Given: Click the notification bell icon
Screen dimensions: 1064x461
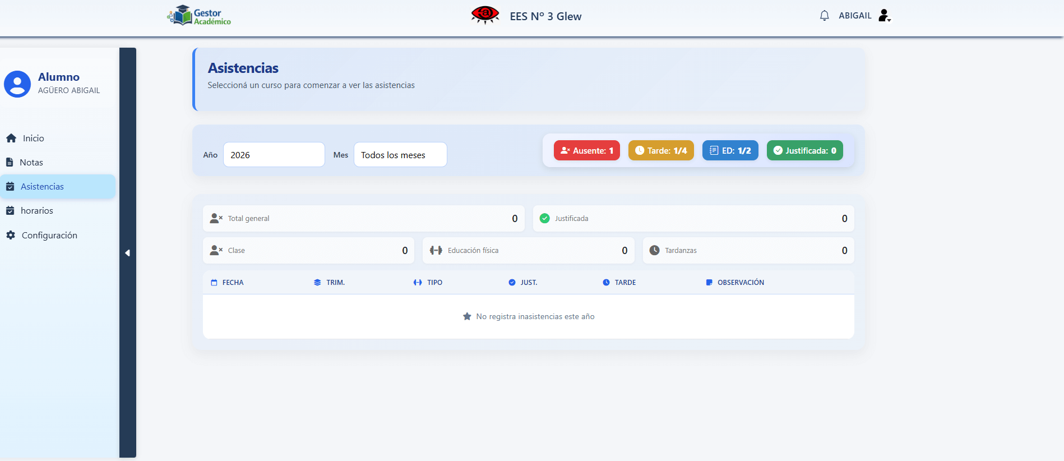Looking at the screenshot, I should [x=824, y=16].
